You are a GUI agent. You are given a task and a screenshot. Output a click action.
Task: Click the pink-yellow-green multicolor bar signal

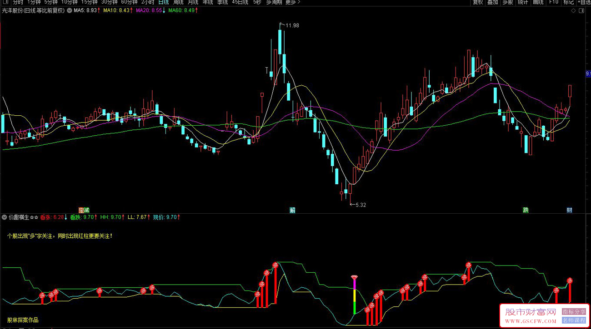tap(355, 295)
